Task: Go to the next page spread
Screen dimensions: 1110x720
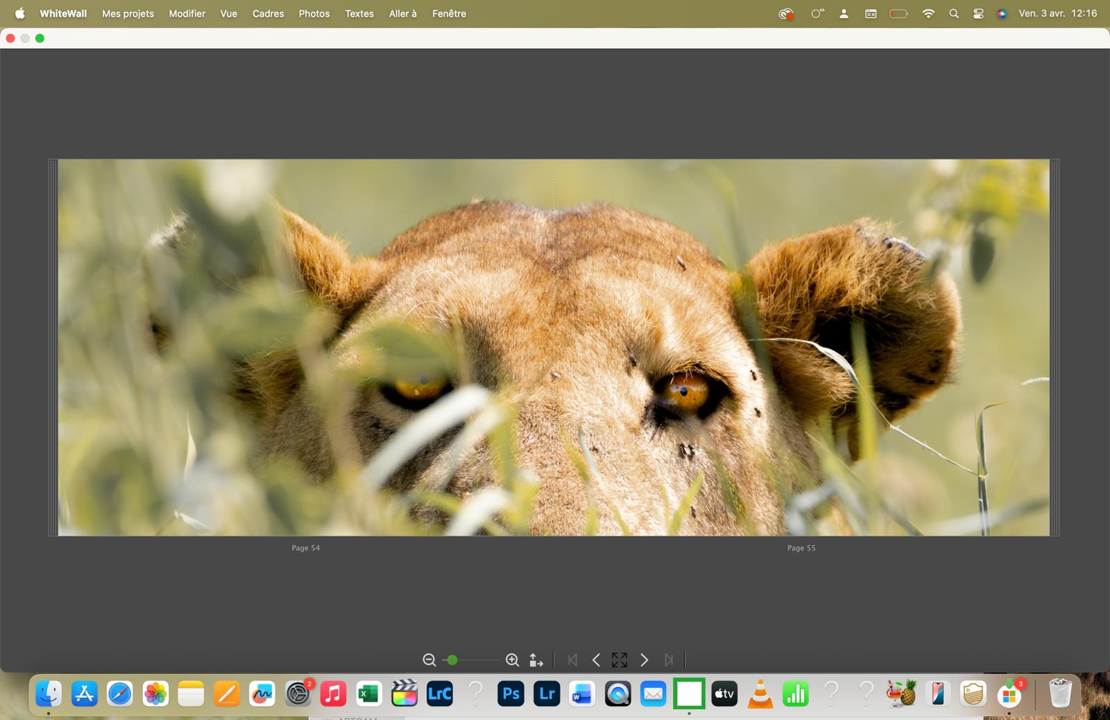Action: tap(644, 660)
